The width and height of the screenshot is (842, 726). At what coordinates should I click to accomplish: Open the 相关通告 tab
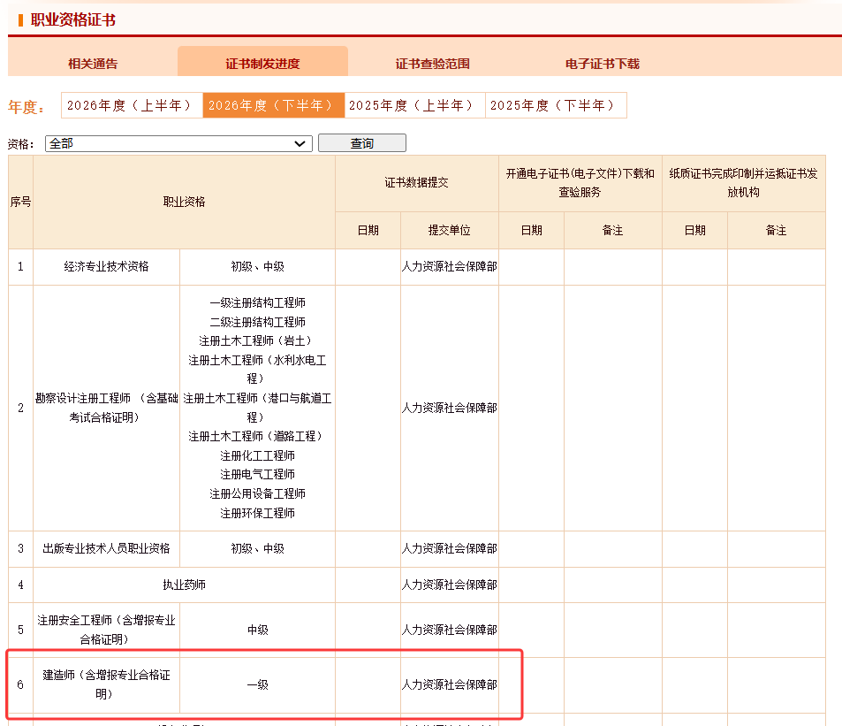[93, 64]
